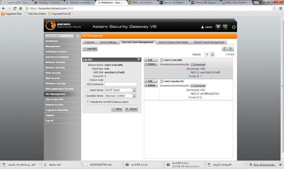Close the Edit RED dialog
This screenshot has width=284, height=169.
pyautogui.click(x=139, y=60)
